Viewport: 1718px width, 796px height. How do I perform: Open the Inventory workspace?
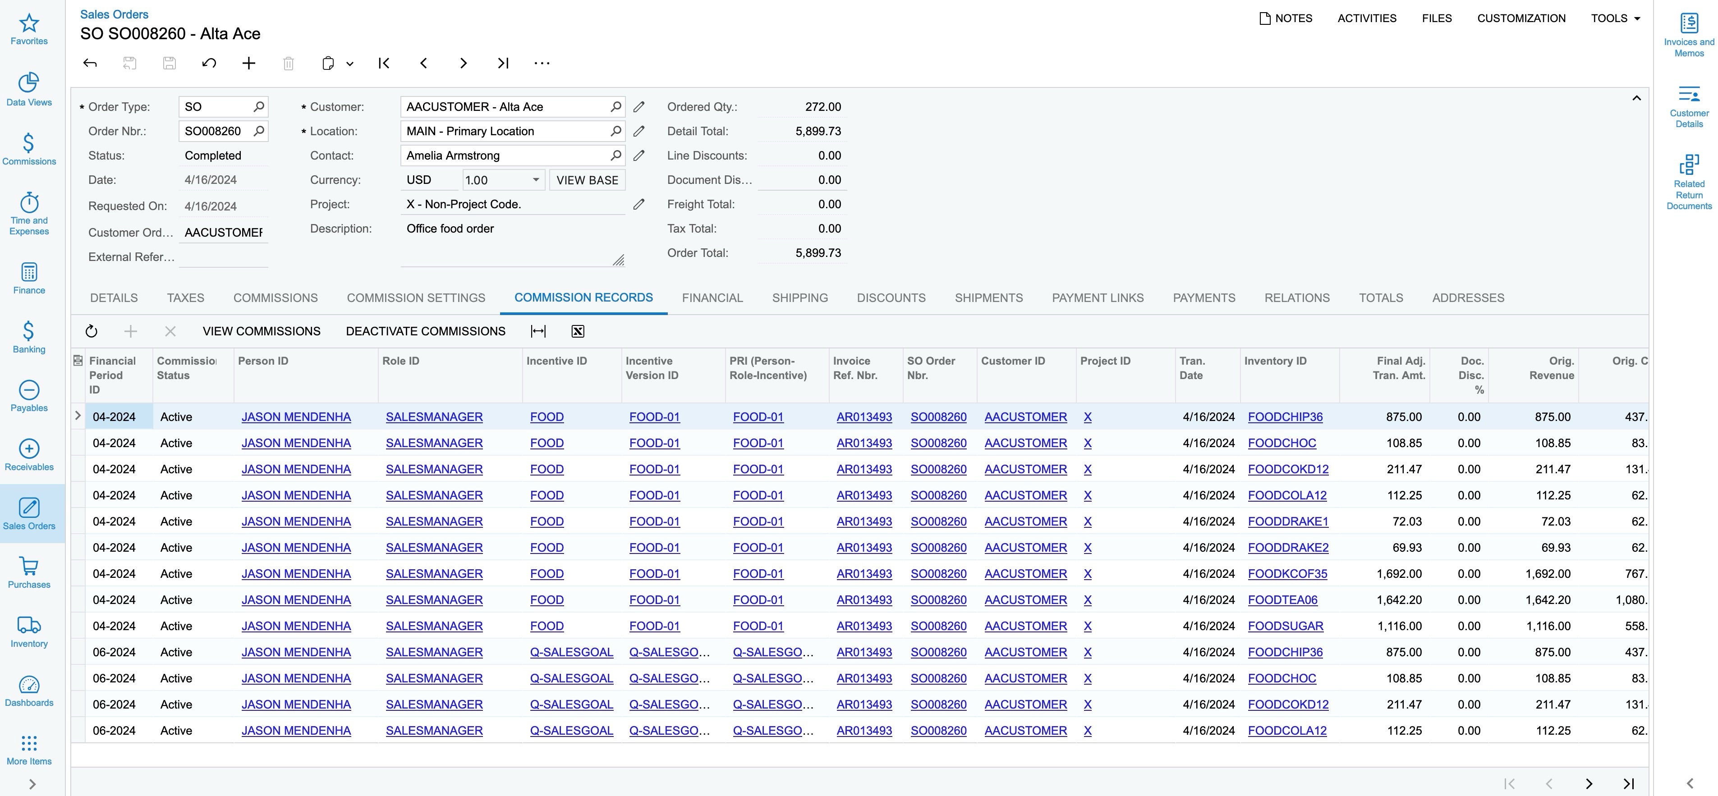pos(29,631)
